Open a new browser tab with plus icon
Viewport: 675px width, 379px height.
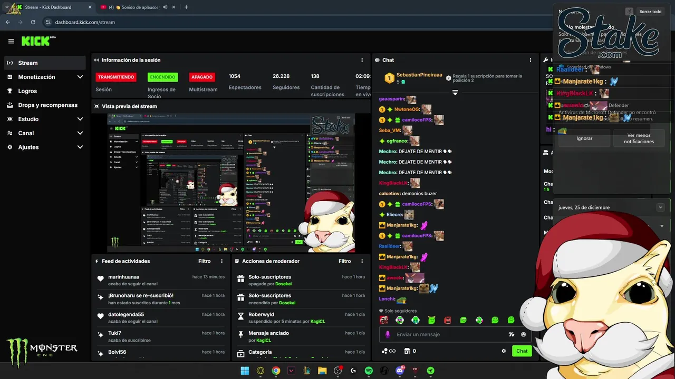click(186, 7)
